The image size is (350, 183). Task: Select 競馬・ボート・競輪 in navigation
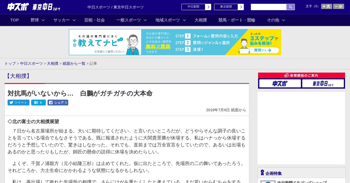237,20
